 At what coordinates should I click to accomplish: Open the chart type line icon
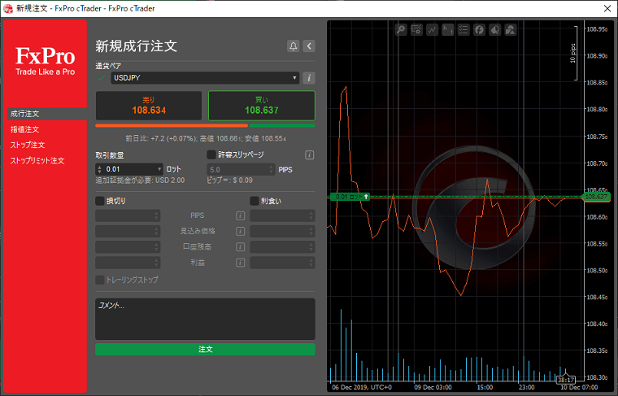click(433, 30)
